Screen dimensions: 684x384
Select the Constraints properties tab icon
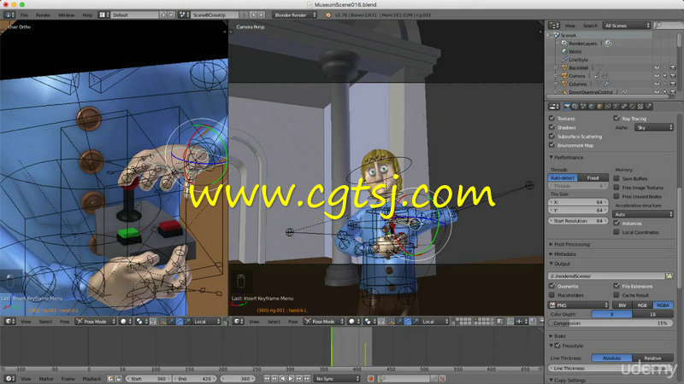click(608, 107)
